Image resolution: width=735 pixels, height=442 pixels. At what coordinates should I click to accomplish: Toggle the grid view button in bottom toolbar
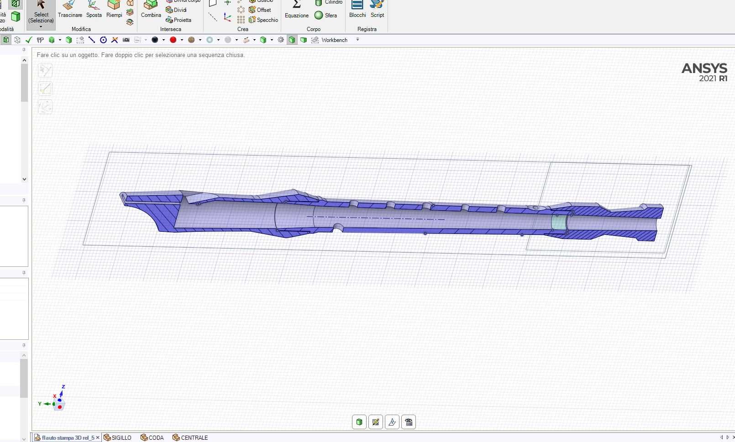(x=409, y=422)
